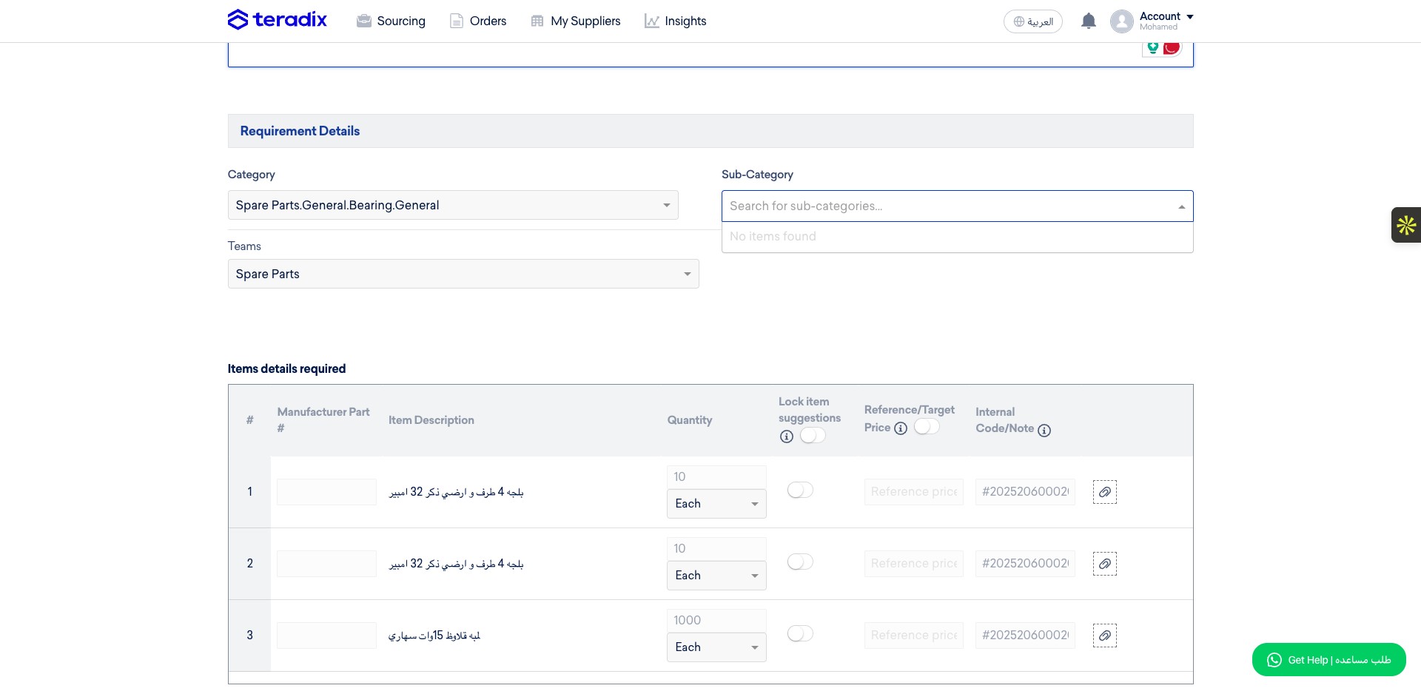Open the Insights section
Screen dimensions: 1421x691
click(x=675, y=21)
